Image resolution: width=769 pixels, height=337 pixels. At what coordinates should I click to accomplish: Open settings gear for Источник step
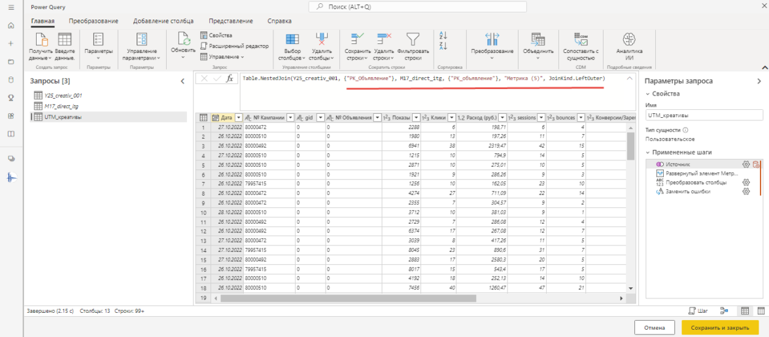745,164
